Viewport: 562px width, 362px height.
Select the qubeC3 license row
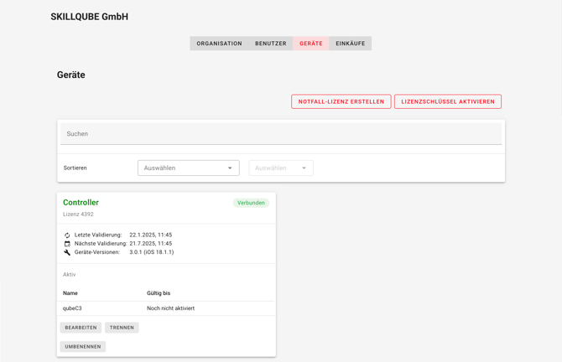click(166, 308)
